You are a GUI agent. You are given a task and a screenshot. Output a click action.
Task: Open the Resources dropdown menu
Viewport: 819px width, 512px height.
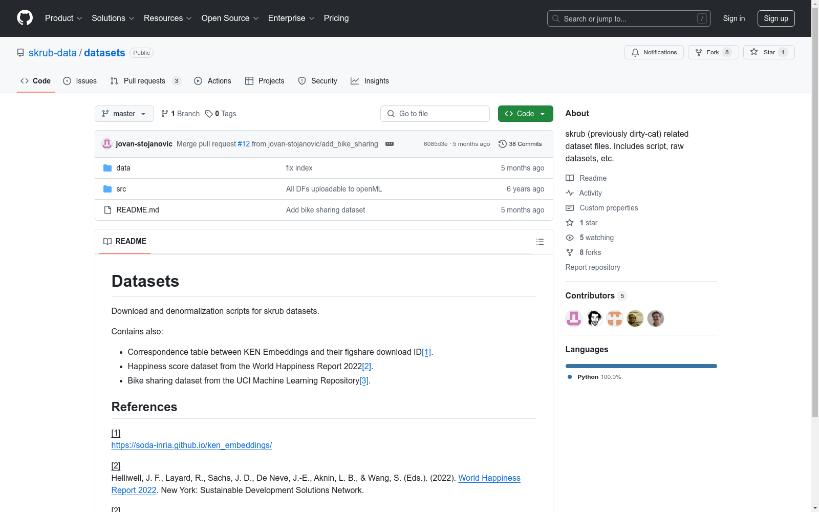167,18
